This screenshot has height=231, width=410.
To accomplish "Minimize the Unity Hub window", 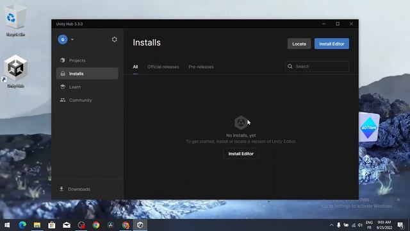I will pyautogui.click(x=324, y=24).
